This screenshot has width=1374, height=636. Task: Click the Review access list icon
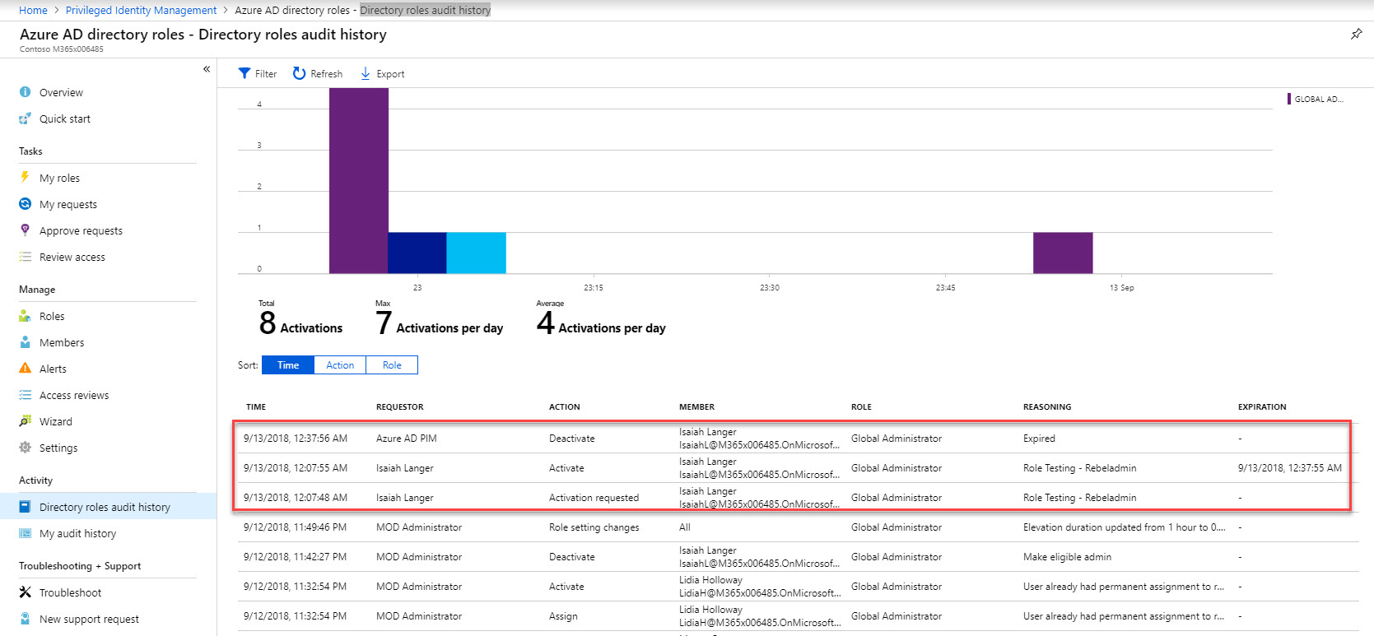pyautogui.click(x=25, y=257)
